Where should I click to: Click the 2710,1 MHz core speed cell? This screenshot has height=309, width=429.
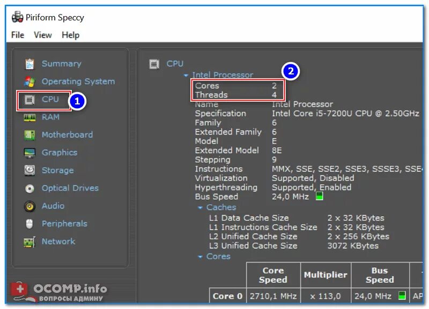point(273,296)
